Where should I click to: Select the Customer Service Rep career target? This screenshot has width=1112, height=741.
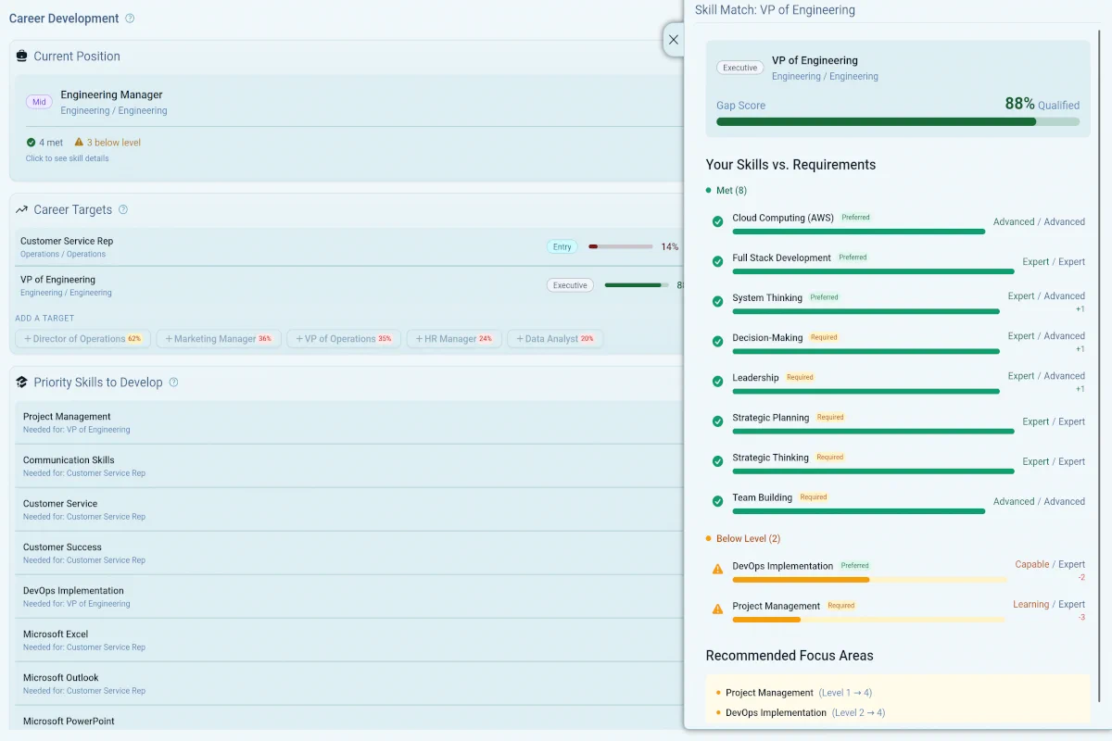(x=350, y=247)
